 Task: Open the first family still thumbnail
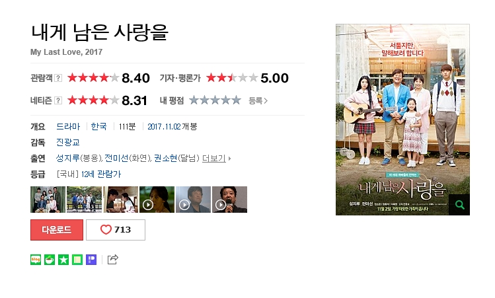(x=48, y=200)
